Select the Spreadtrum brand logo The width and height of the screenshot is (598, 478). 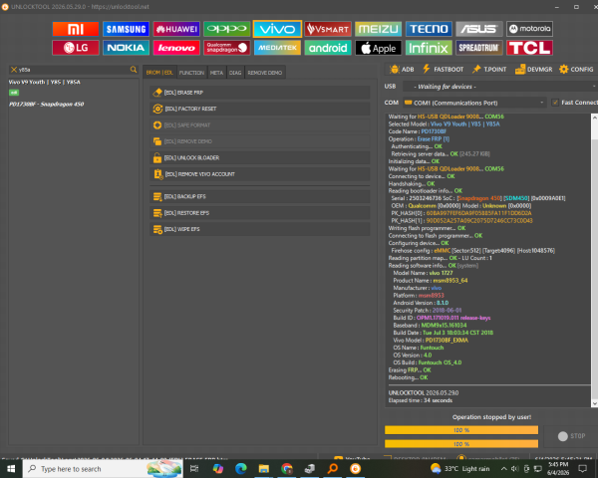pos(479,48)
